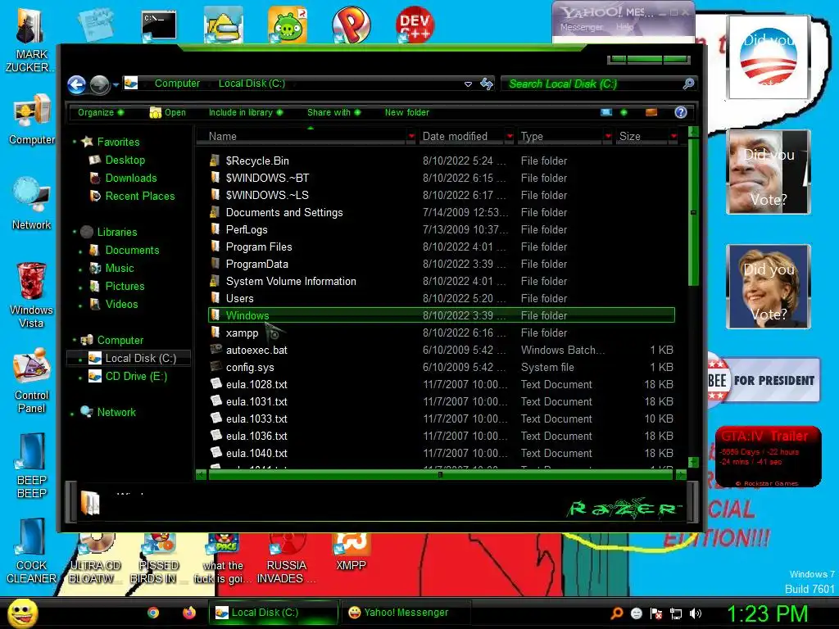Screen dimensions: 839x629
Task: Click the Open toolbar button
Action: (167, 112)
